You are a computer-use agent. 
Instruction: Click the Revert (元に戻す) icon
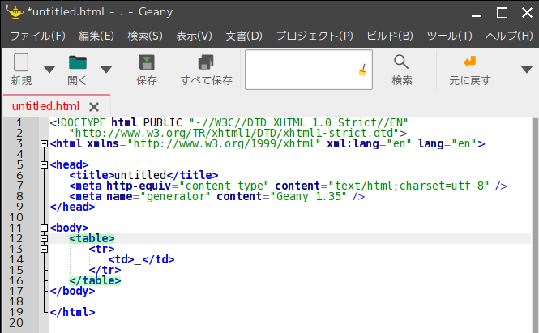pos(469,62)
